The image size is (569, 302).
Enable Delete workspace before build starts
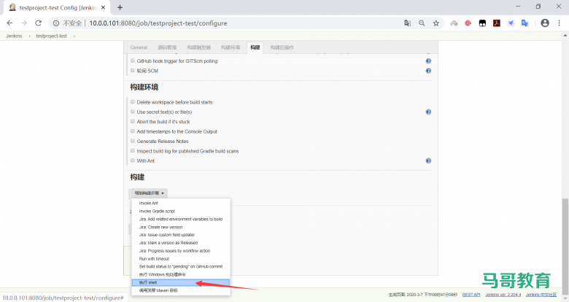[x=133, y=102]
